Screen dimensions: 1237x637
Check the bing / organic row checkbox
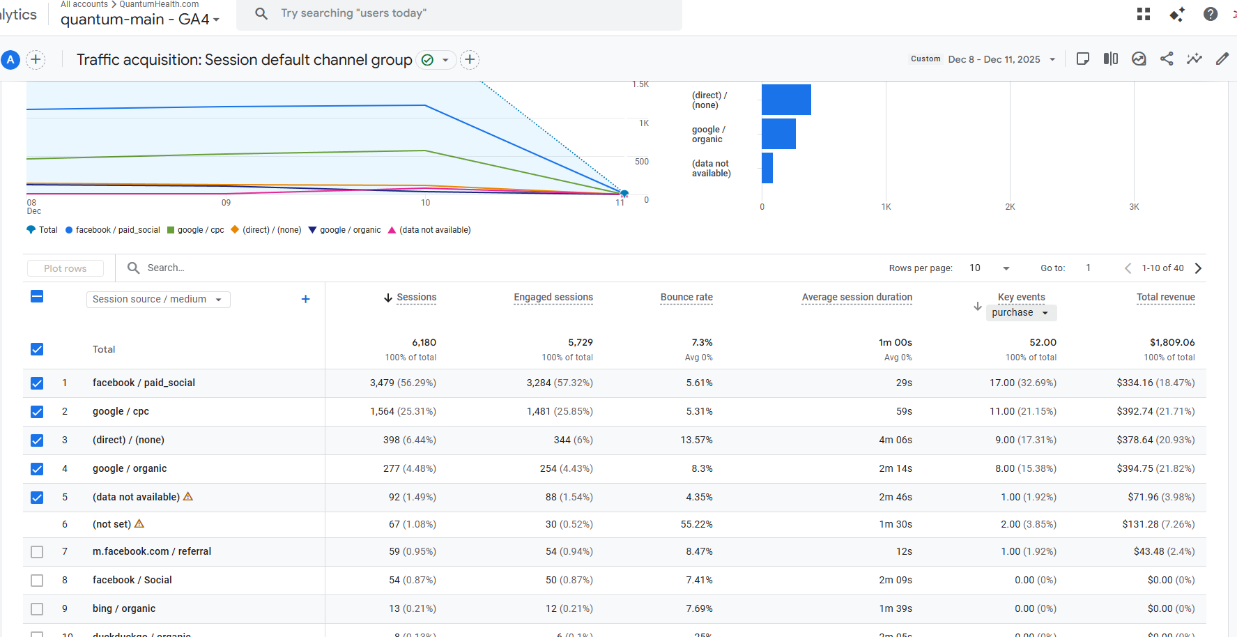pos(37,609)
